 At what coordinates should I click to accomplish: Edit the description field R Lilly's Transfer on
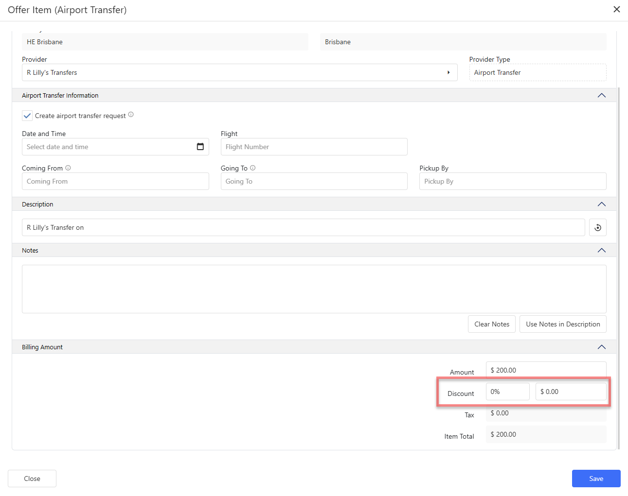pos(304,227)
